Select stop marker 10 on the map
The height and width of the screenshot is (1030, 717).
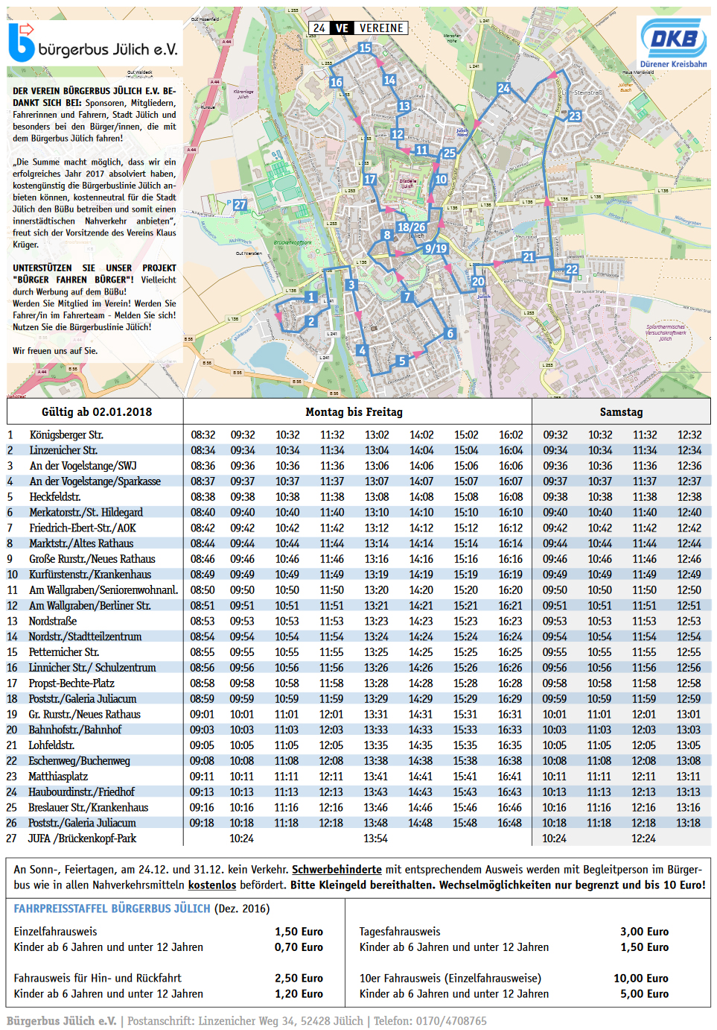coord(441,179)
